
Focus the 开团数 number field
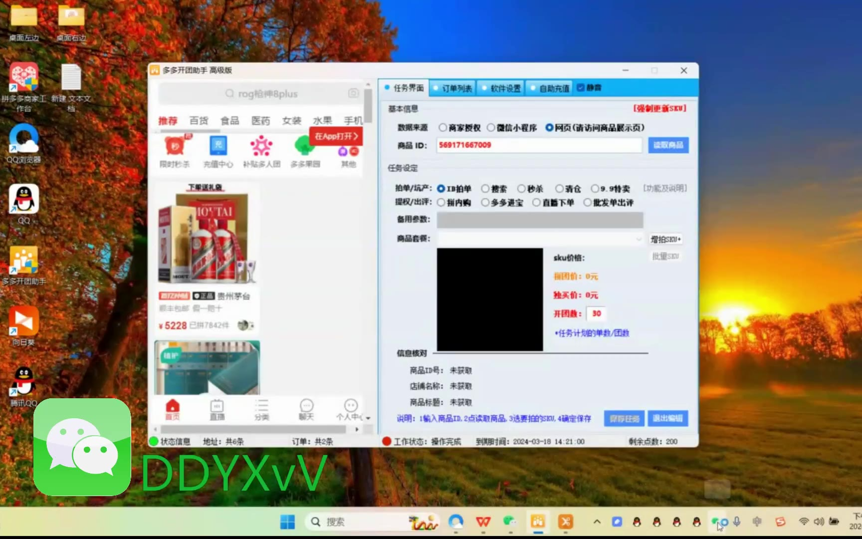click(596, 313)
